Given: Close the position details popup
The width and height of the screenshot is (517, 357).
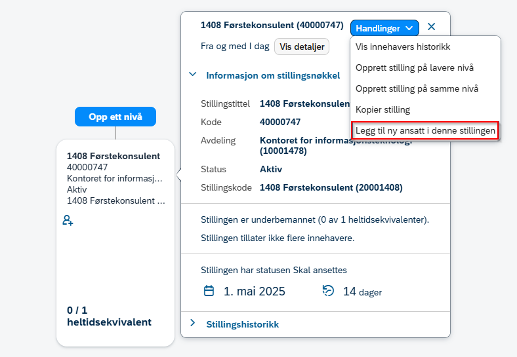Looking at the screenshot, I should [431, 27].
